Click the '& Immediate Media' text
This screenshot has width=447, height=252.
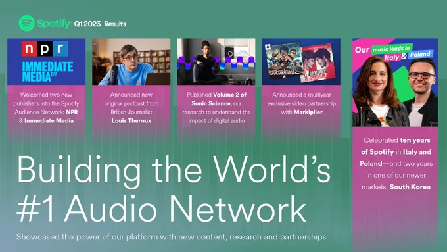pos(46,120)
